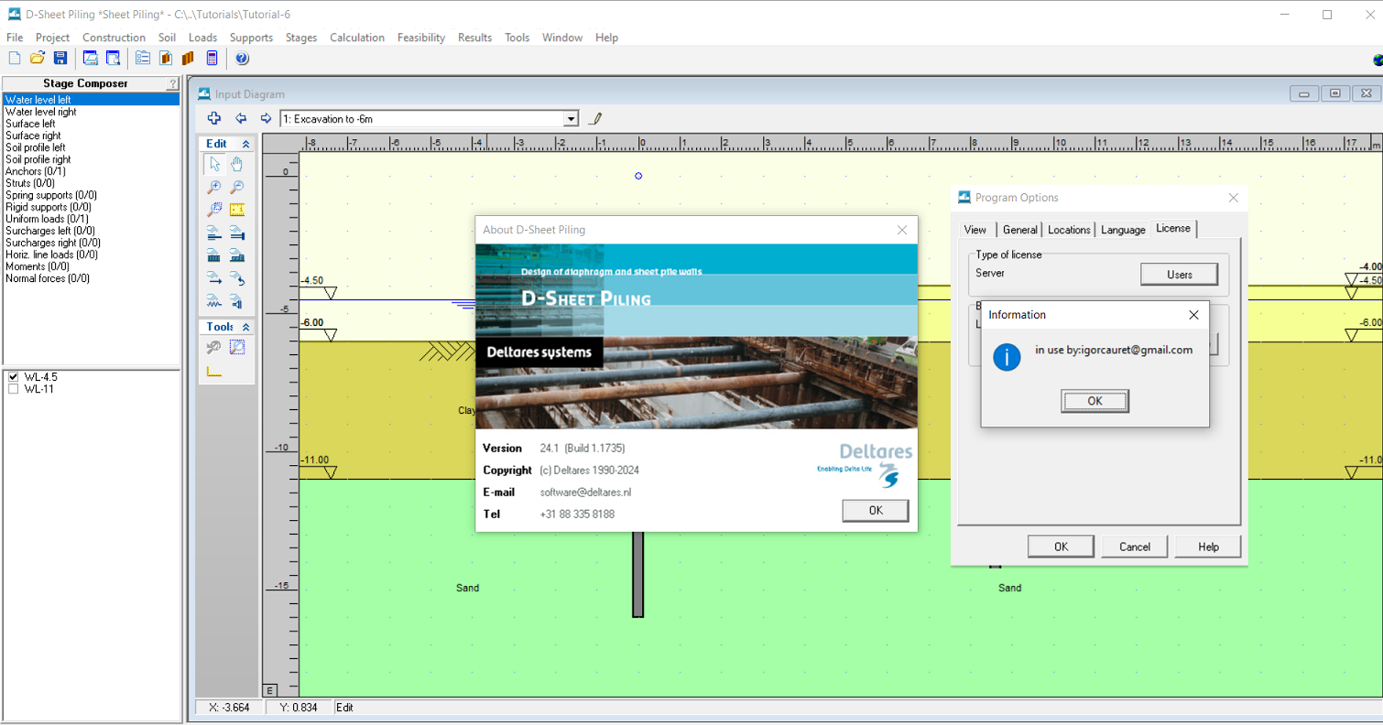Click the yellow L-shaped Same Scale icon in Tools

click(x=214, y=371)
